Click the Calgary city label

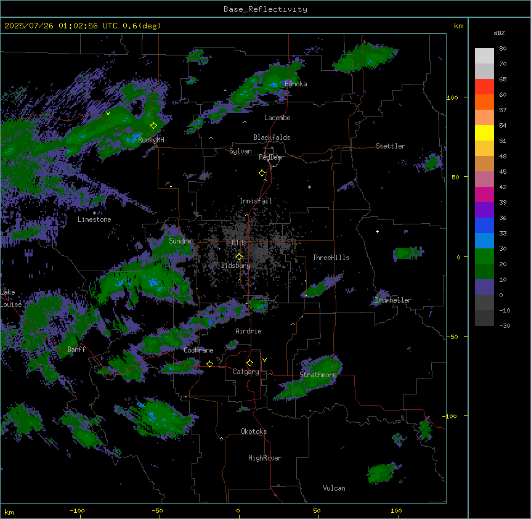[246, 372]
